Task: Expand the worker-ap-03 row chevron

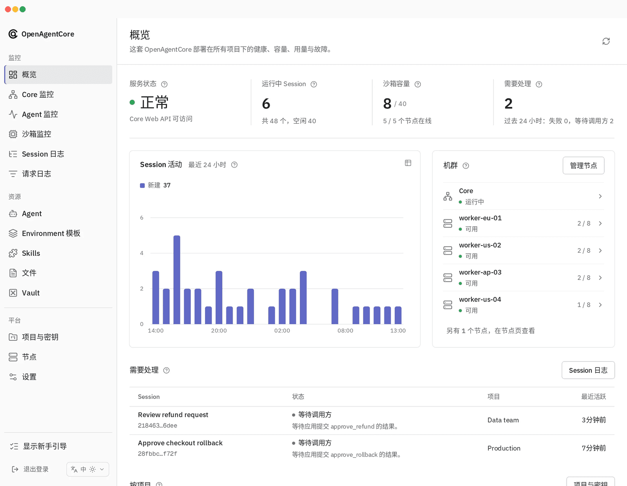Action: (600, 278)
